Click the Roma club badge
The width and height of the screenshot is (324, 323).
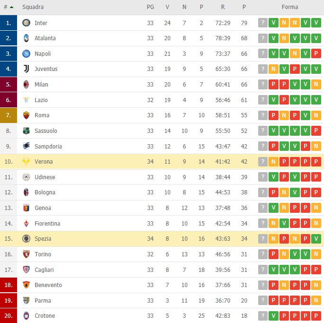pyautogui.click(x=26, y=115)
